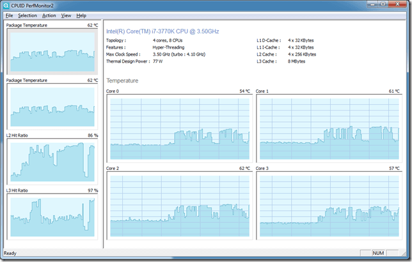
Task: Click the L3 Hit Ratio '97 %' value
Action: [x=93, y=190]
